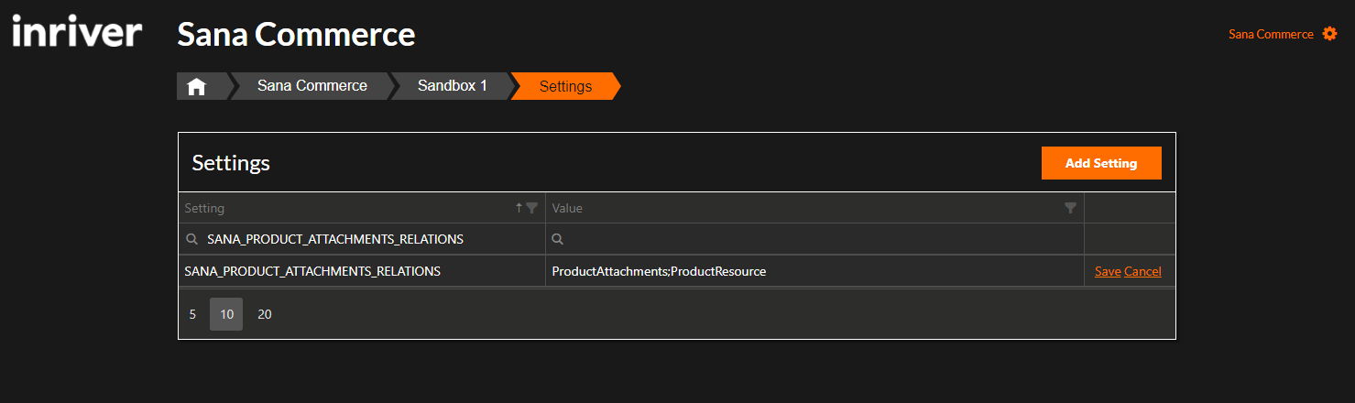Save the edited setting row

click(x=1108, y=271)
